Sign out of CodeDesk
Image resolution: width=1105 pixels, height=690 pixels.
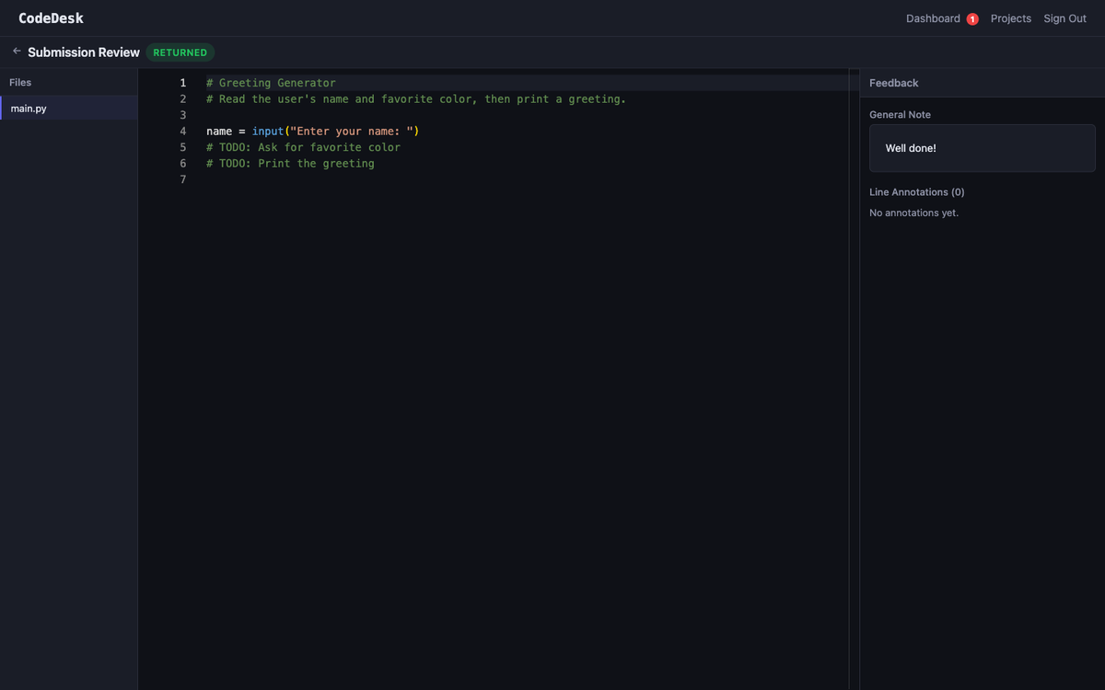tap(1064, 18)
